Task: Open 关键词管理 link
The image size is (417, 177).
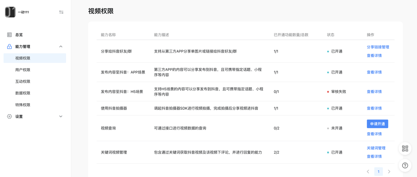Action: [x=376, y=148]
